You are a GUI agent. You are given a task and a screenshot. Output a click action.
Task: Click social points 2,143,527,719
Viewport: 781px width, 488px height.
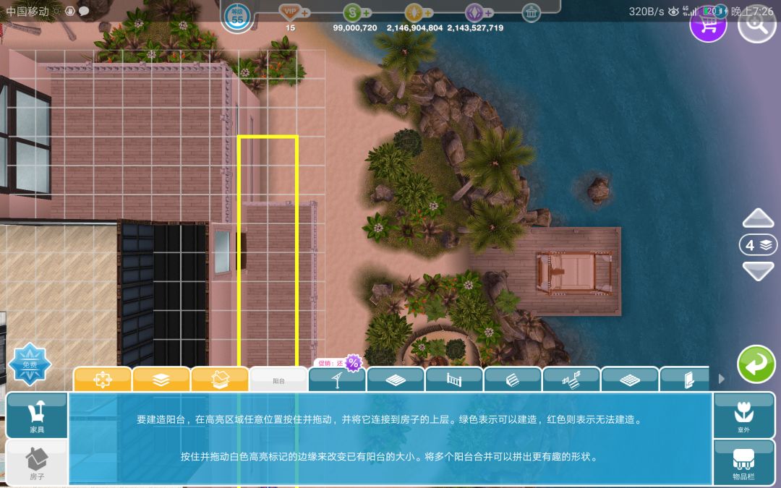pos(475,28)
